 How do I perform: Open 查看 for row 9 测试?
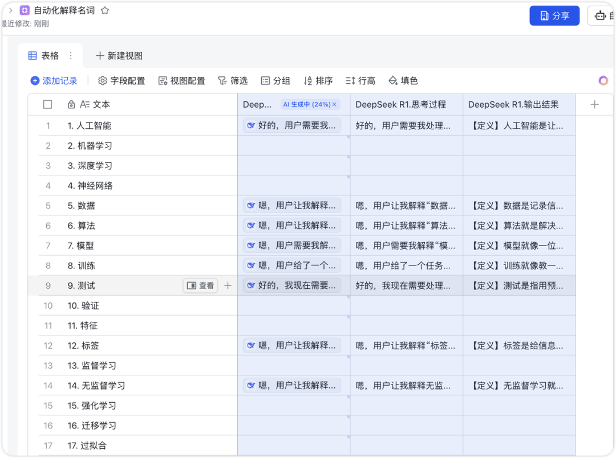(x=200, y=286)
